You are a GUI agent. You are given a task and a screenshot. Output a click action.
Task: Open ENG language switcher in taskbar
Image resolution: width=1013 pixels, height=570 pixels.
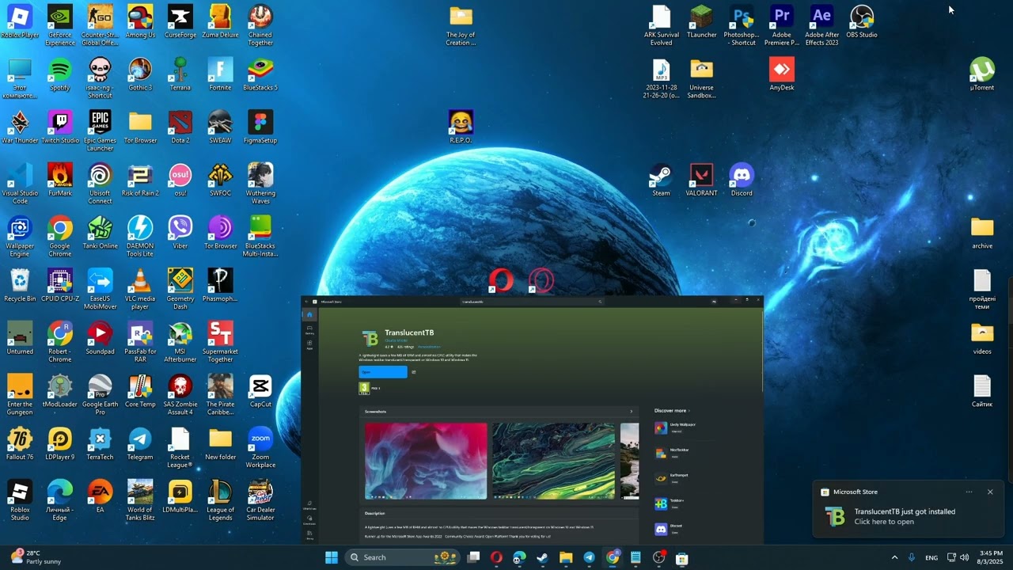(931, 557)
